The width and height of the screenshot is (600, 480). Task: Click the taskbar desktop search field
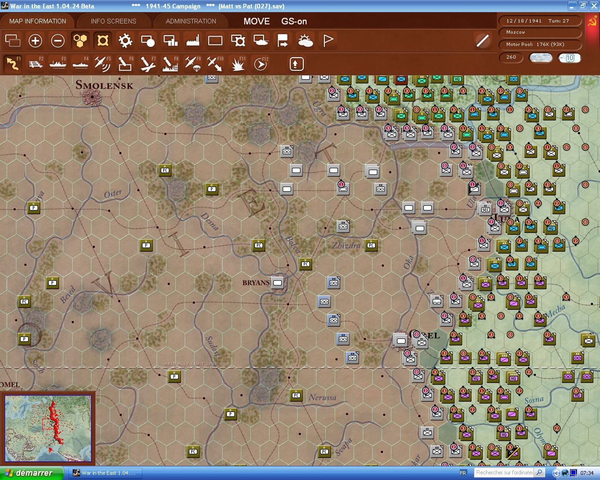[x=504, y=472]
